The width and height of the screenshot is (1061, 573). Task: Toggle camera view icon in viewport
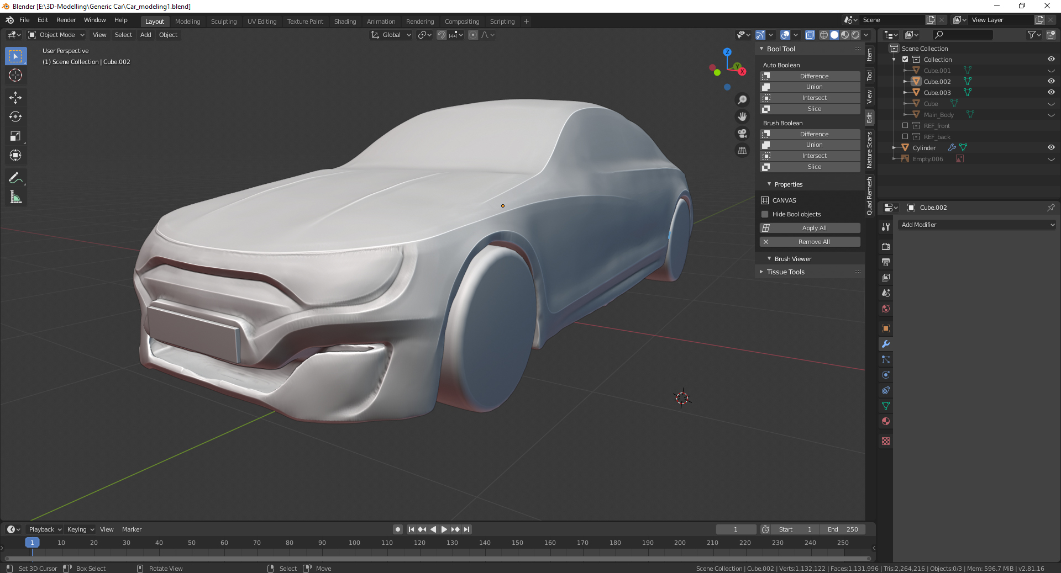pos(742,134)
